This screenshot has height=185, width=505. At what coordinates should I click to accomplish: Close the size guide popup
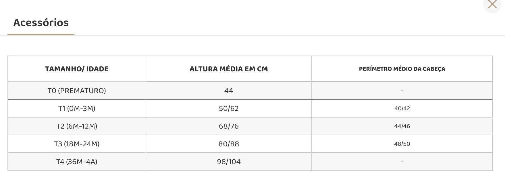click(x=492, y=4)
